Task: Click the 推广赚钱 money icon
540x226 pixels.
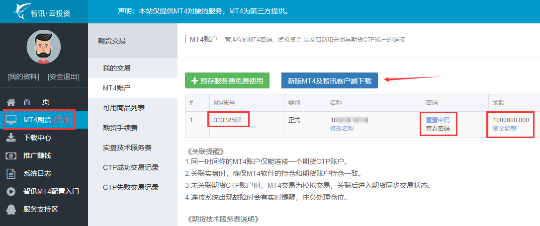Action: point(11,155)
